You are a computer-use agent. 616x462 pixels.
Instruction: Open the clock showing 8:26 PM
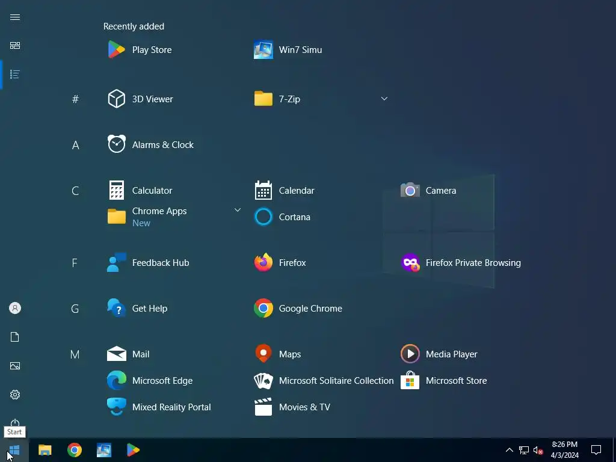[564, 450]
